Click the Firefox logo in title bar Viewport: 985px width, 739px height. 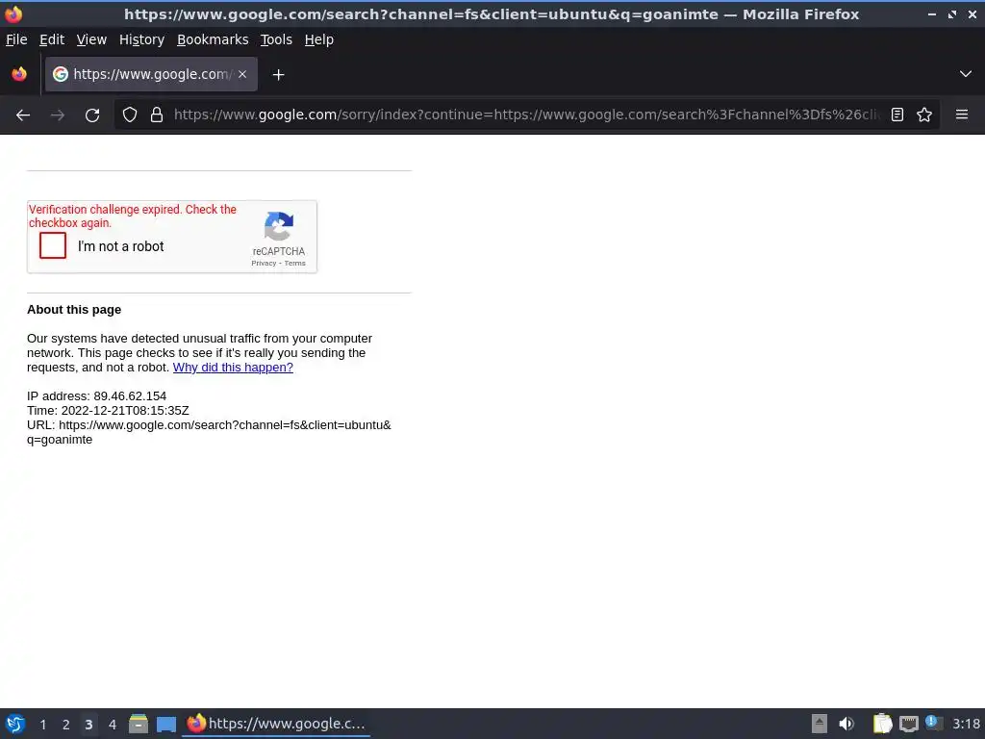(x=13, y=13)
